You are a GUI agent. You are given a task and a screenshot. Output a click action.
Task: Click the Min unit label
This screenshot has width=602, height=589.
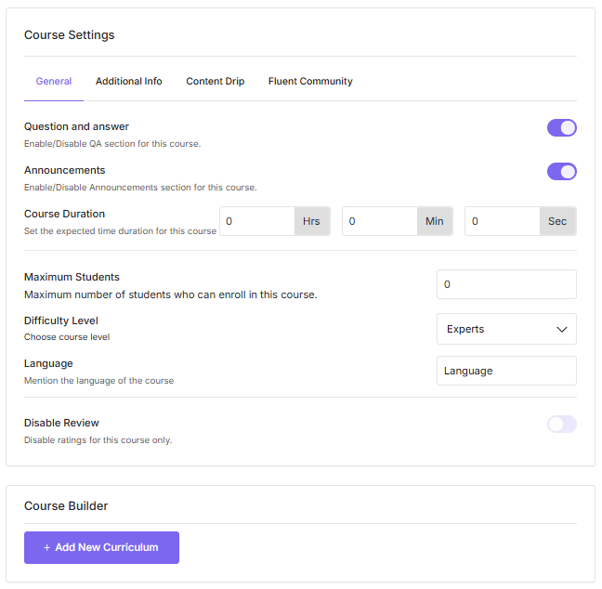[435, 221]
